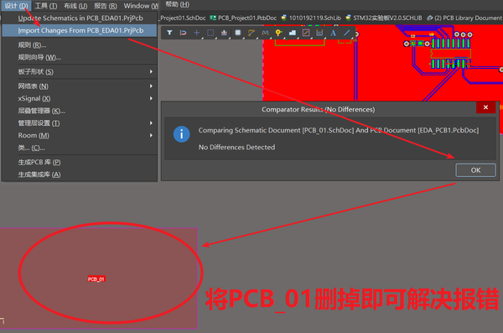Click the place via key icon

point(278,33)
